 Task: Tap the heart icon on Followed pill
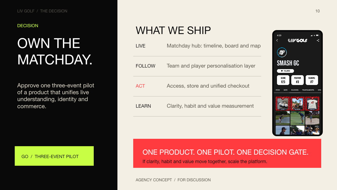(x=282, y=71)
